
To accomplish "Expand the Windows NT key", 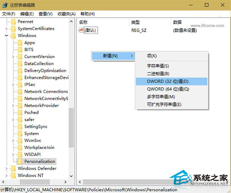I will coord(6,175).
